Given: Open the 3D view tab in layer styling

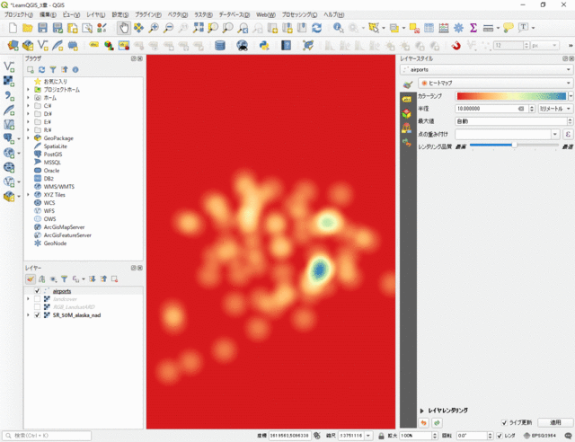Looking at the screenshot, I should tap(406, 113).
